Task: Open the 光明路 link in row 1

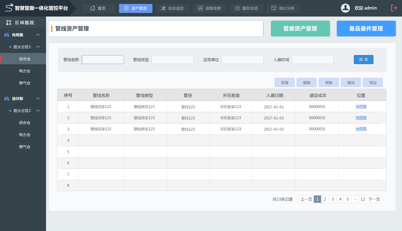Action: click(x=361, y=106)
